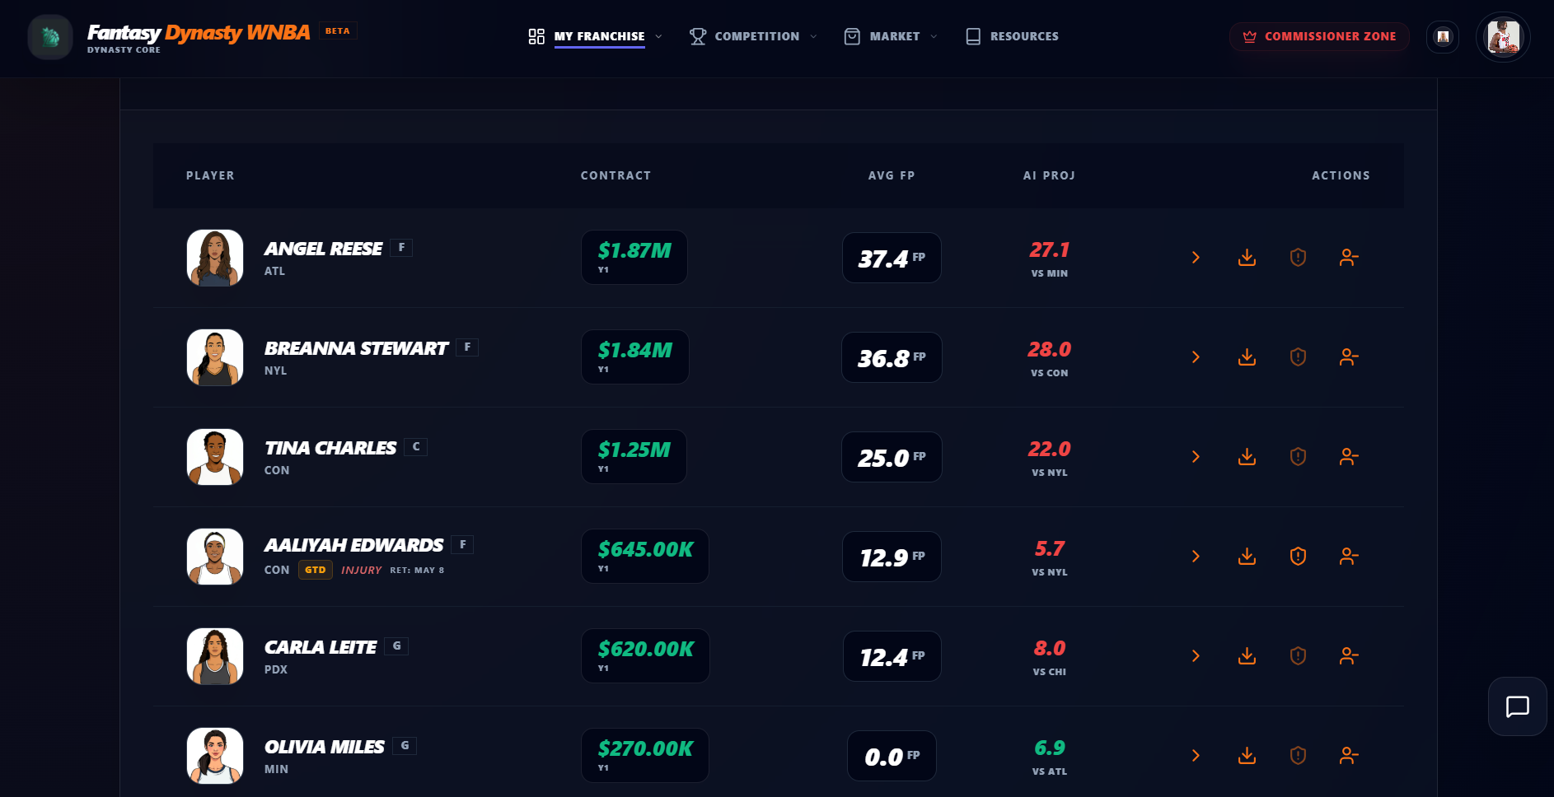Click the $645.00K contract badge

coord(645,557)
